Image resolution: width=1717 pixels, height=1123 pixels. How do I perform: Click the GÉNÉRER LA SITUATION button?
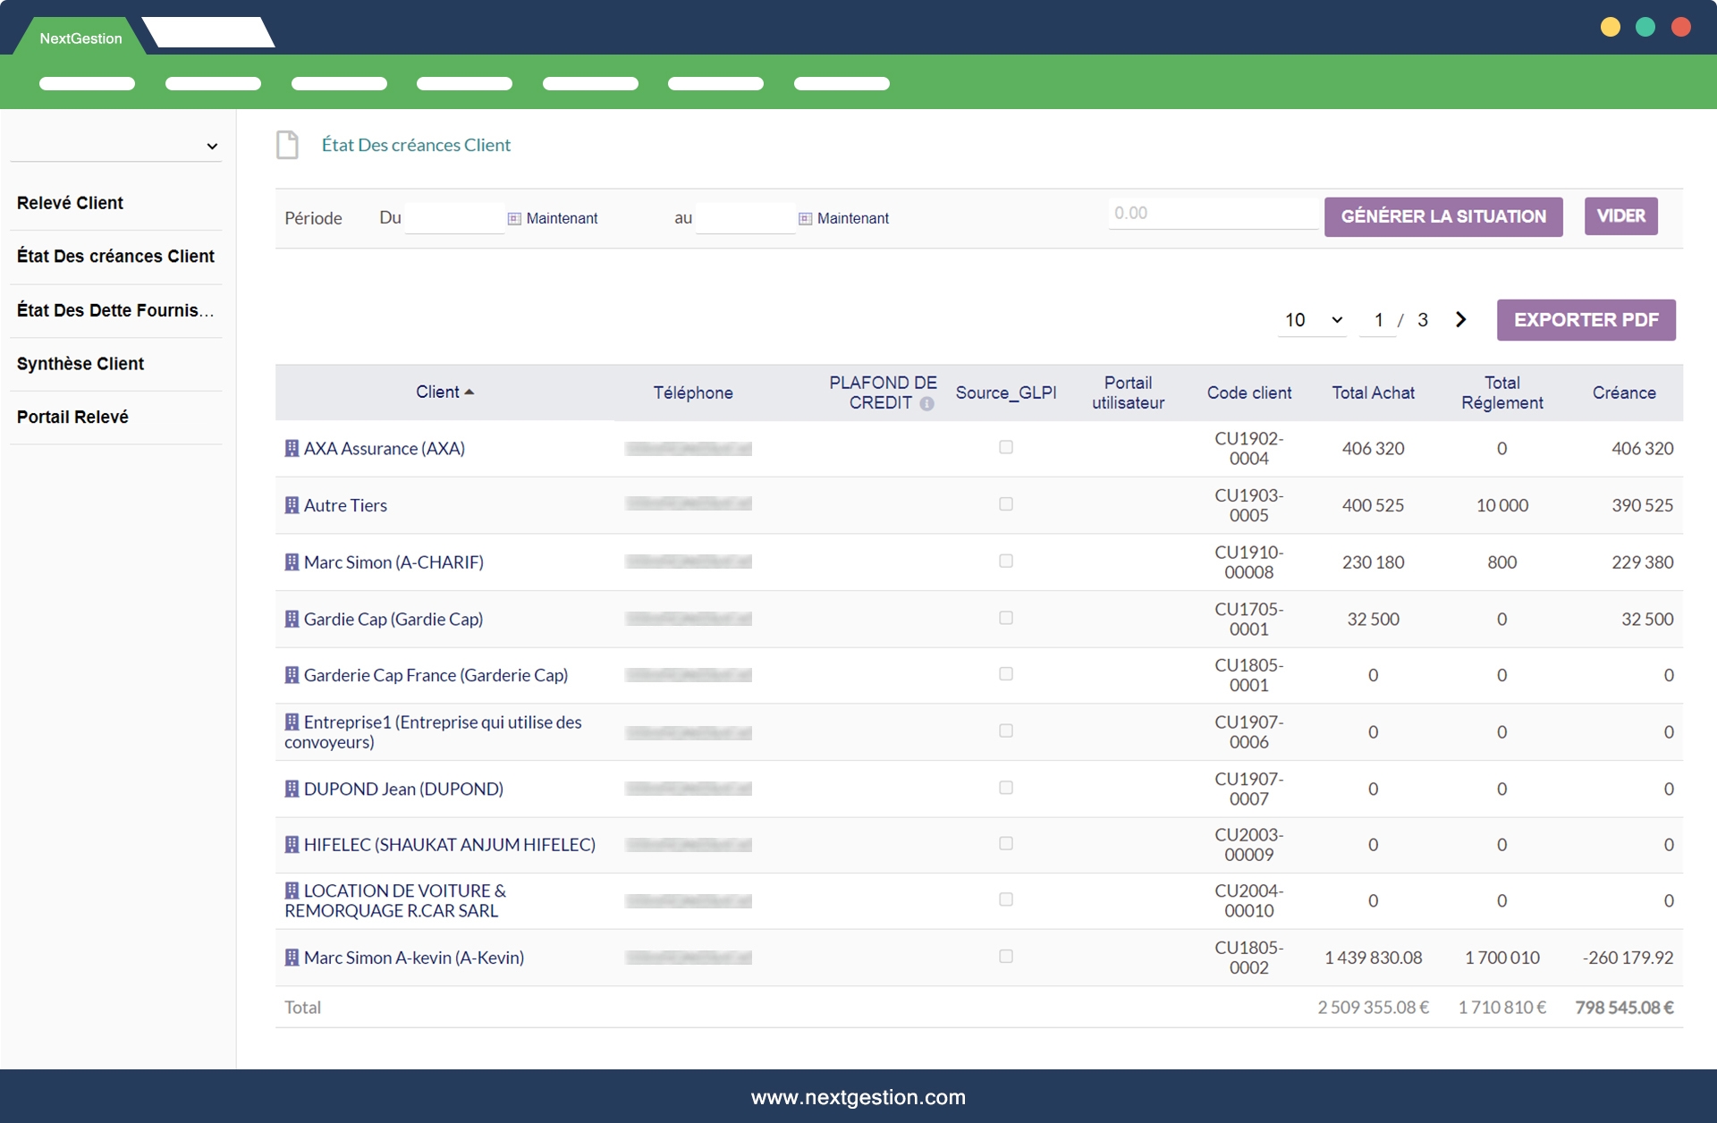(x=1442, y=216)
